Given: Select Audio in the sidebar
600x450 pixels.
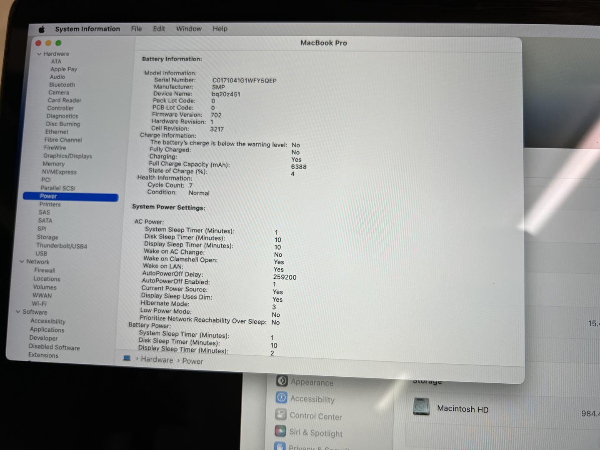Looking at the screenshot, I should (57, 77).
